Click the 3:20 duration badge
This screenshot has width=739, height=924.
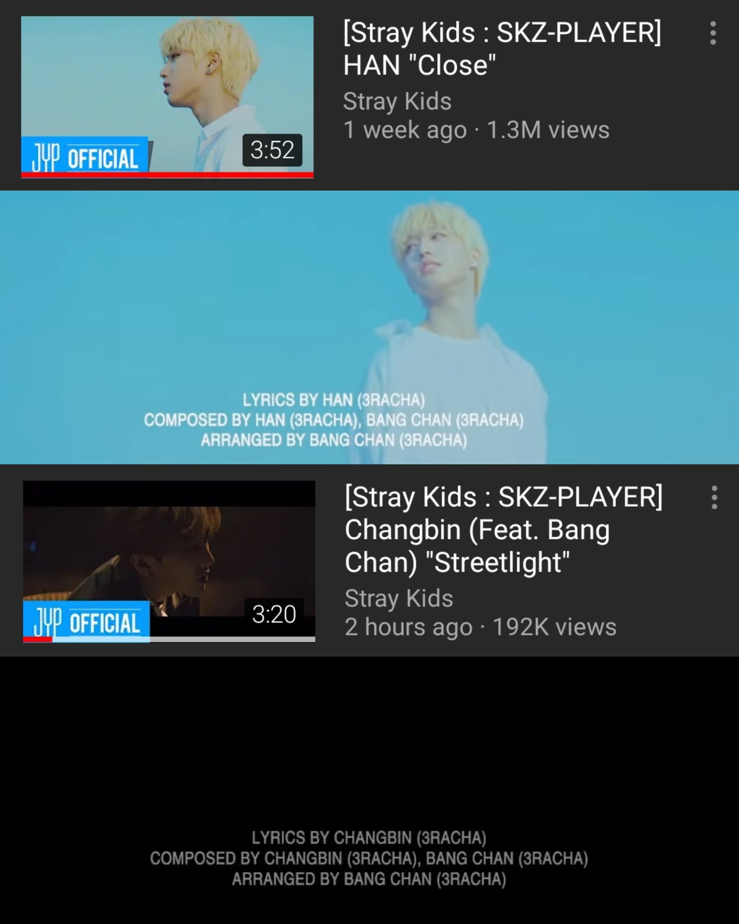[x=274, y=614]
